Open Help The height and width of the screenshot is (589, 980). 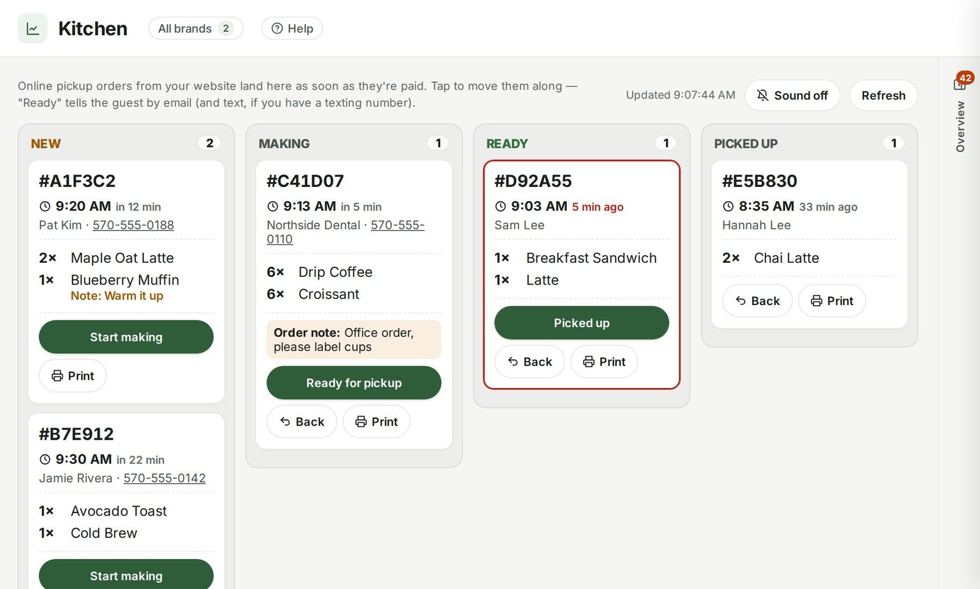292,28
